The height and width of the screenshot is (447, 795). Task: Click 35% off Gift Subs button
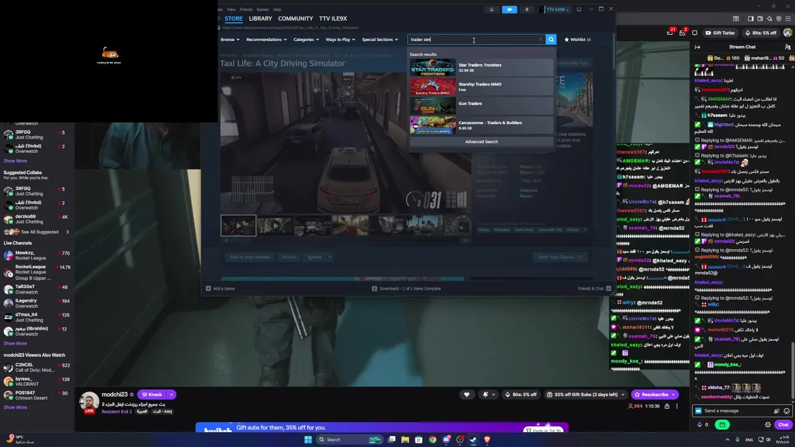pos(587,394)
